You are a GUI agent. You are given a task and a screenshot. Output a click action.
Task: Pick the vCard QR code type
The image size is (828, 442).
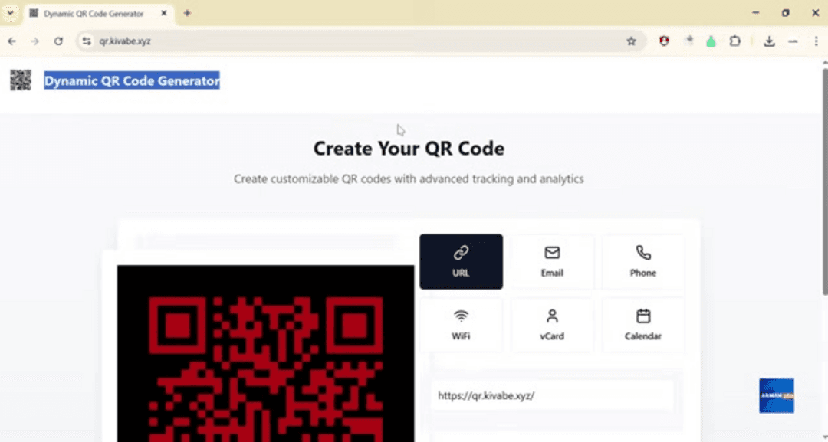point(552,324)
